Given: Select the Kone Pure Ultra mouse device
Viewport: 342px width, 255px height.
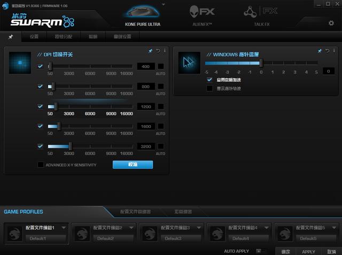Looking at the screenshot, I should point(142,15).
